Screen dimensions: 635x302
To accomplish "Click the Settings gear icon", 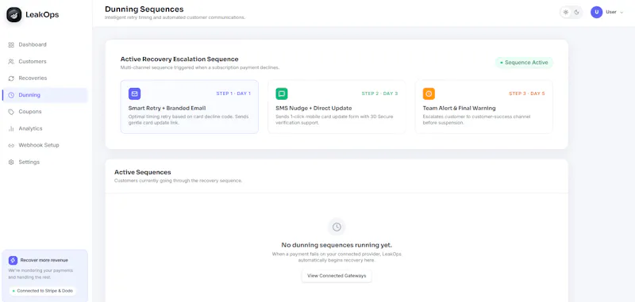I will click(x=11, y=162).
